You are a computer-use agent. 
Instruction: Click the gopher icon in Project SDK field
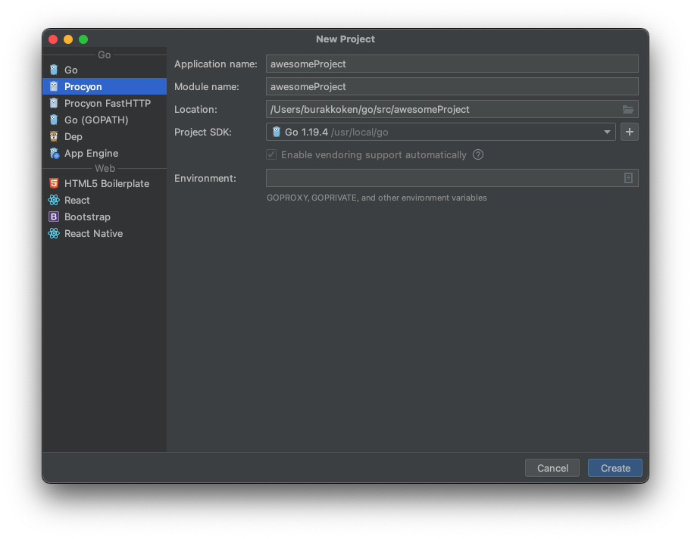click(x=277, y=132)
